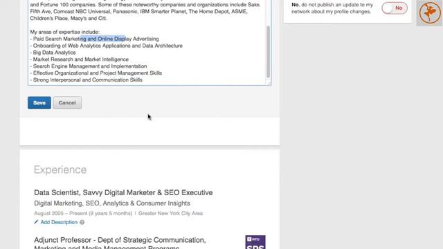
Task: Click the orange dancer logo icon
Action: [429, 12]
